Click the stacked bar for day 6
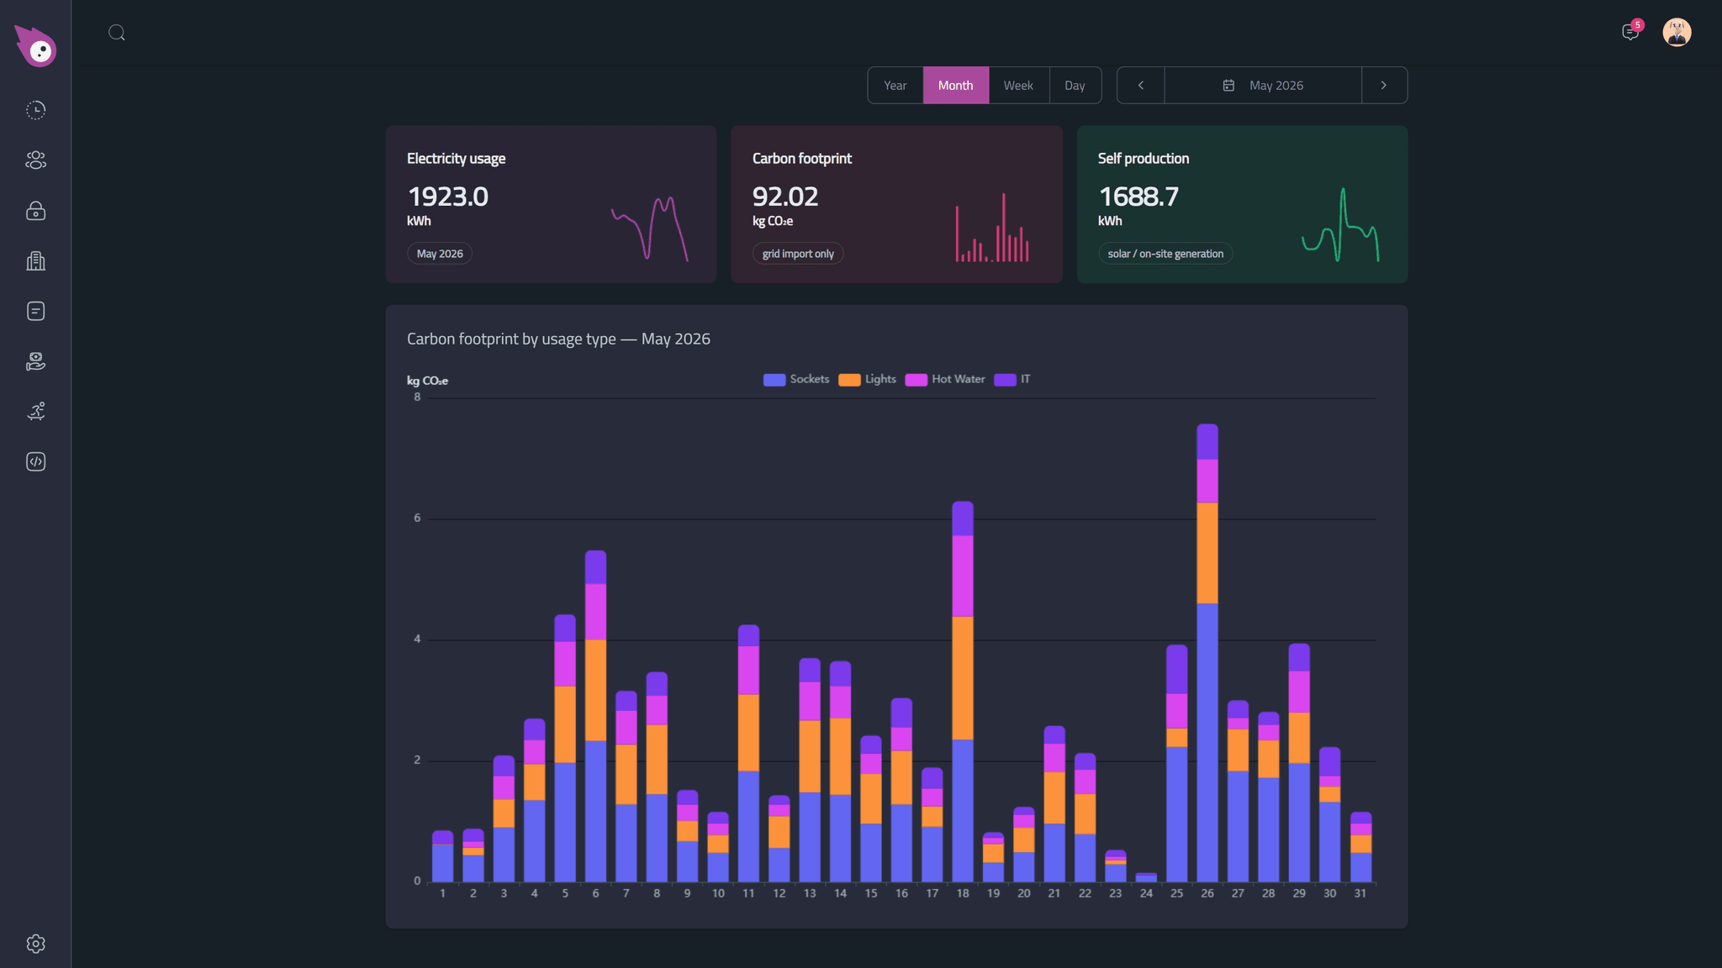Image resolution: width=1722 pixels, height=968 pixels. (595, 716)
